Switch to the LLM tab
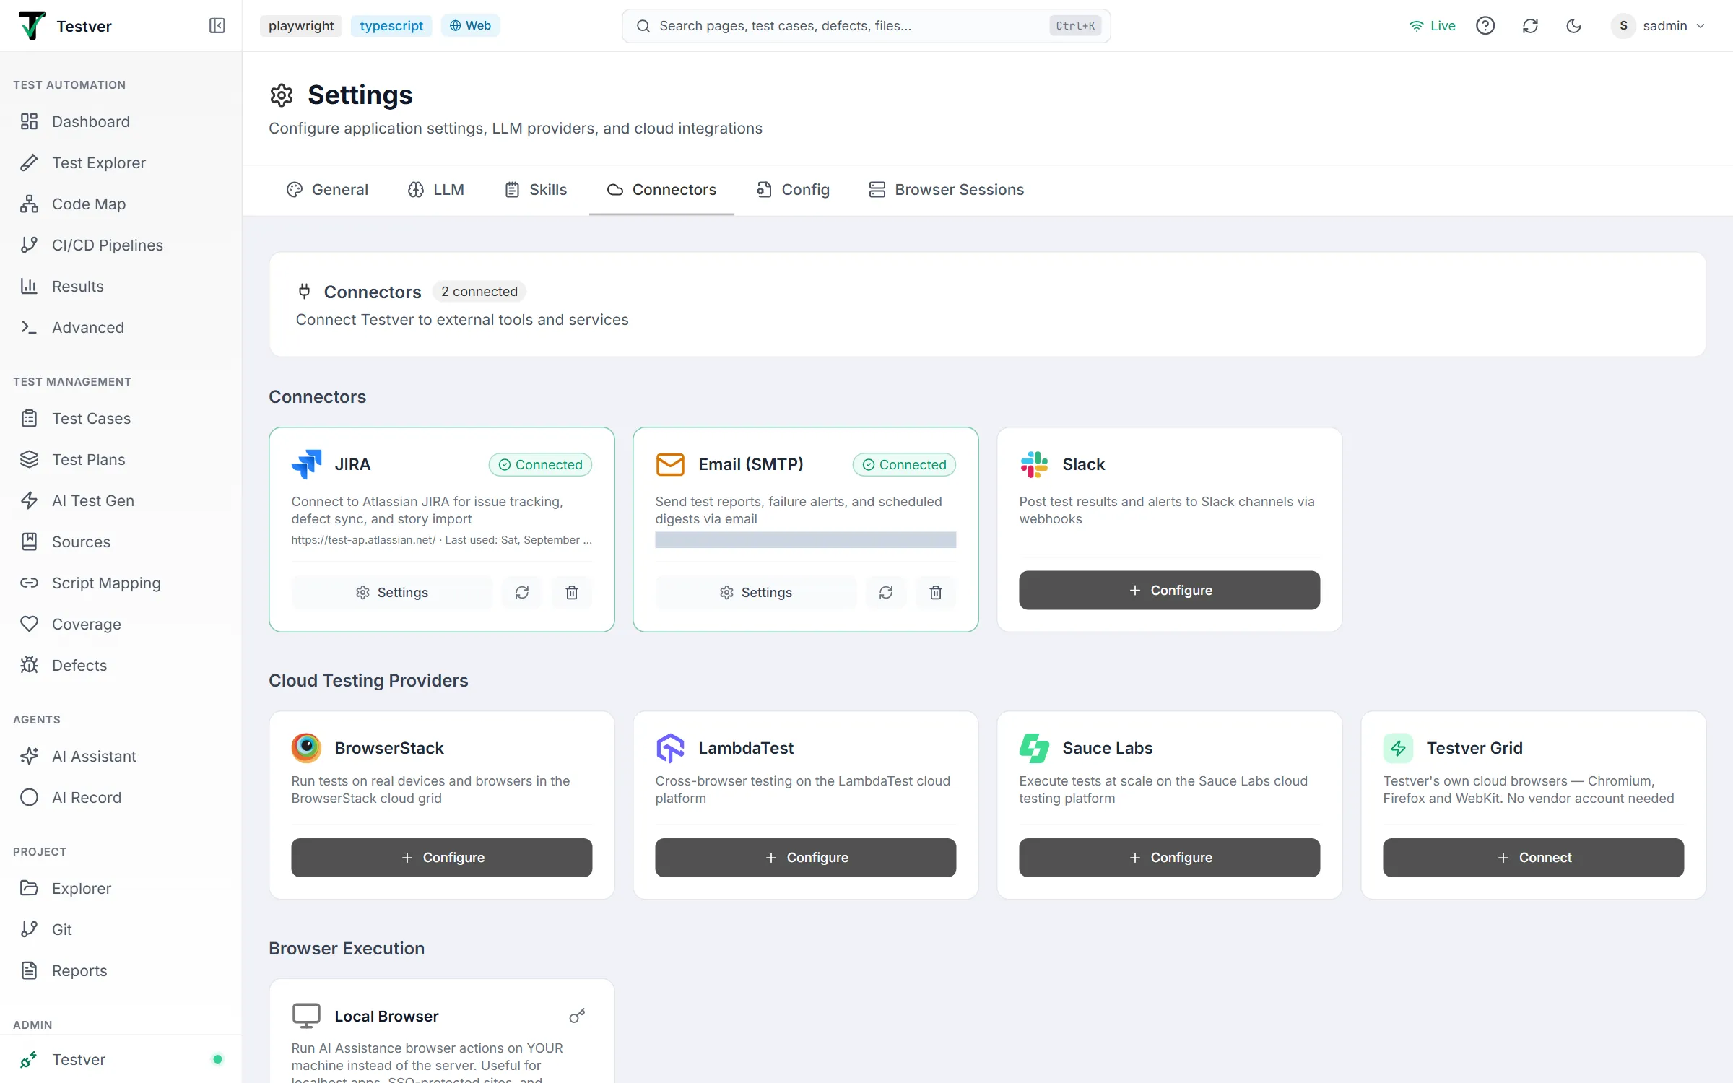 pyautogui.click(x=435, y=190)
